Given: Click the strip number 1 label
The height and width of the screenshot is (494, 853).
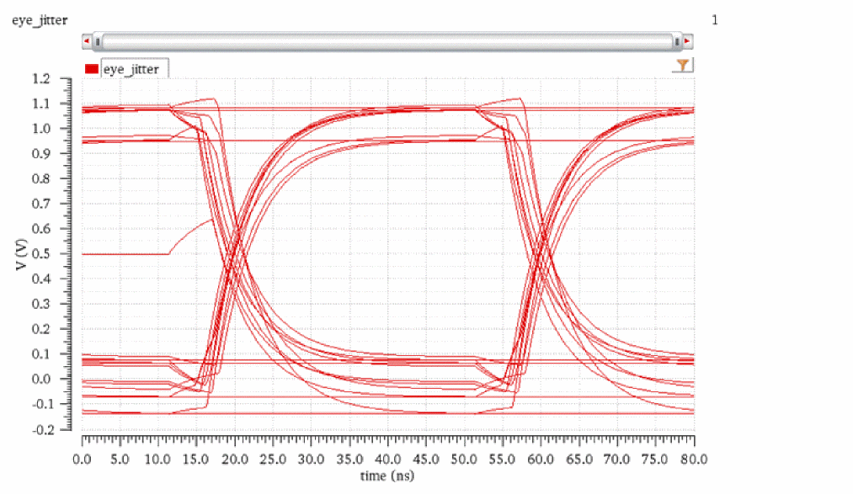Looking at the screenshot, I should click(x=715, y=20).
